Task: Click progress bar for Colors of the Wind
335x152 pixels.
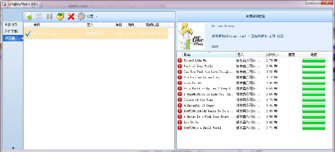Action: (314, 100)
